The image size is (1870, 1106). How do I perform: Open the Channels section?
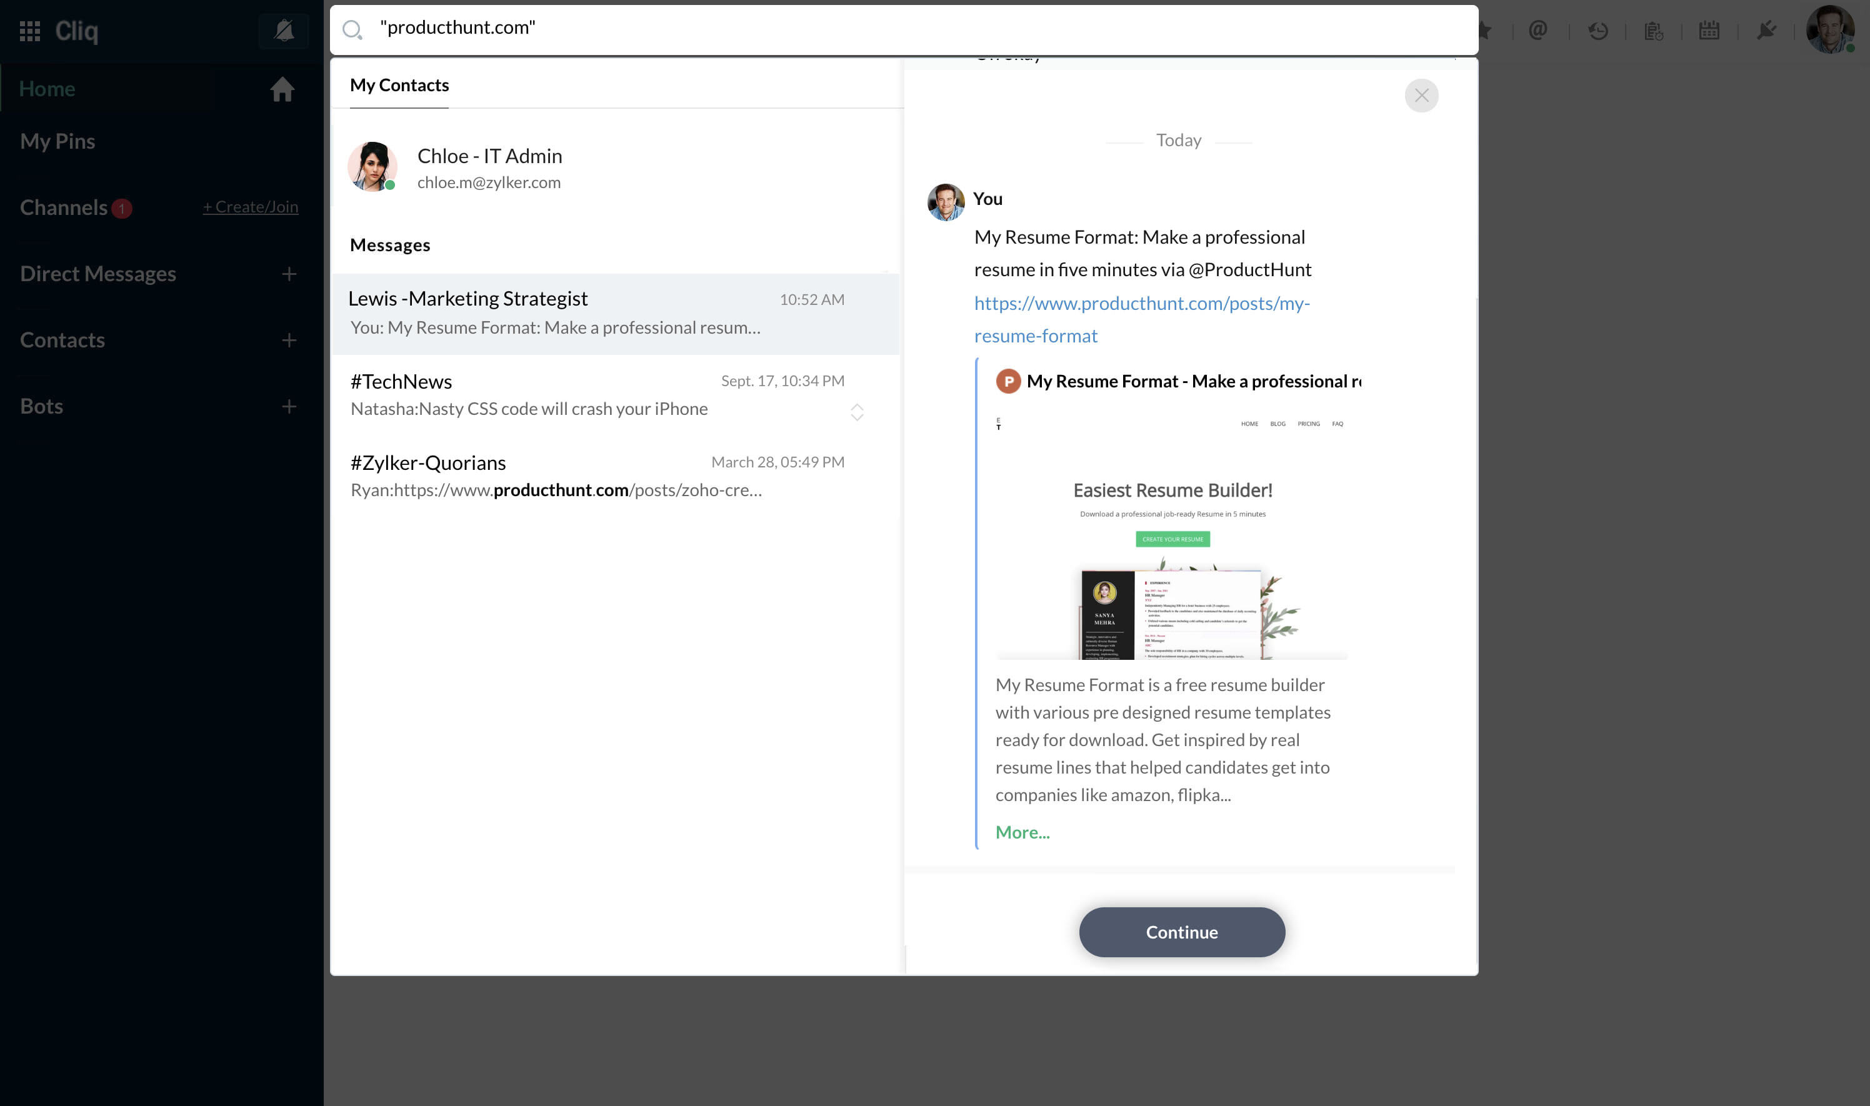pos(63,207)
